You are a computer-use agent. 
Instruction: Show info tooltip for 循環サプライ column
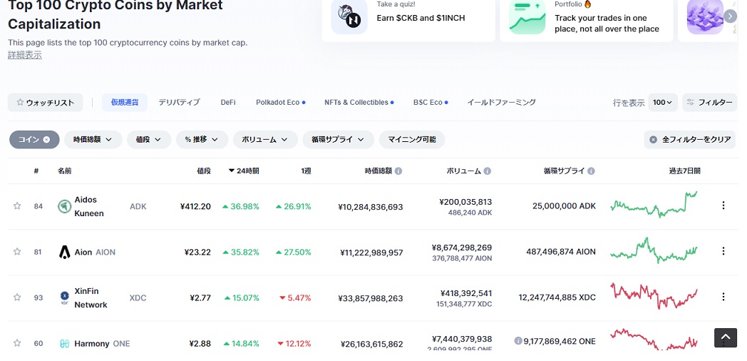pyautogui.click(x=591, y=171)
